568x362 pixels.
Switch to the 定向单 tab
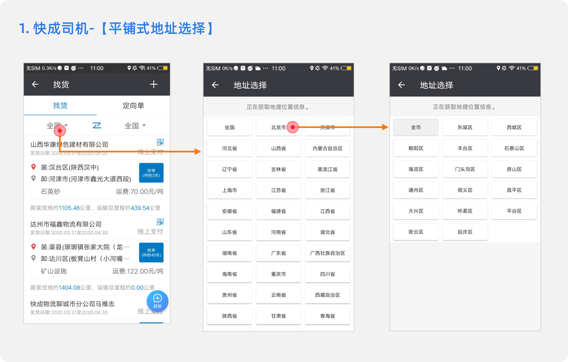133,106
